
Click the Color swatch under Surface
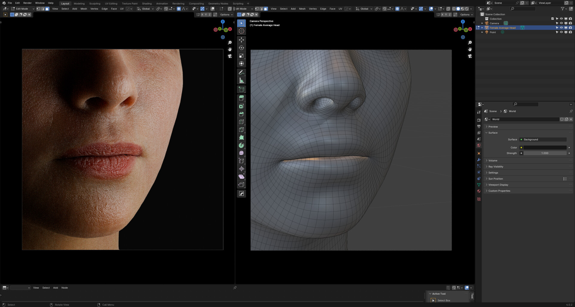pyautogui.click(x=545, y=147)
